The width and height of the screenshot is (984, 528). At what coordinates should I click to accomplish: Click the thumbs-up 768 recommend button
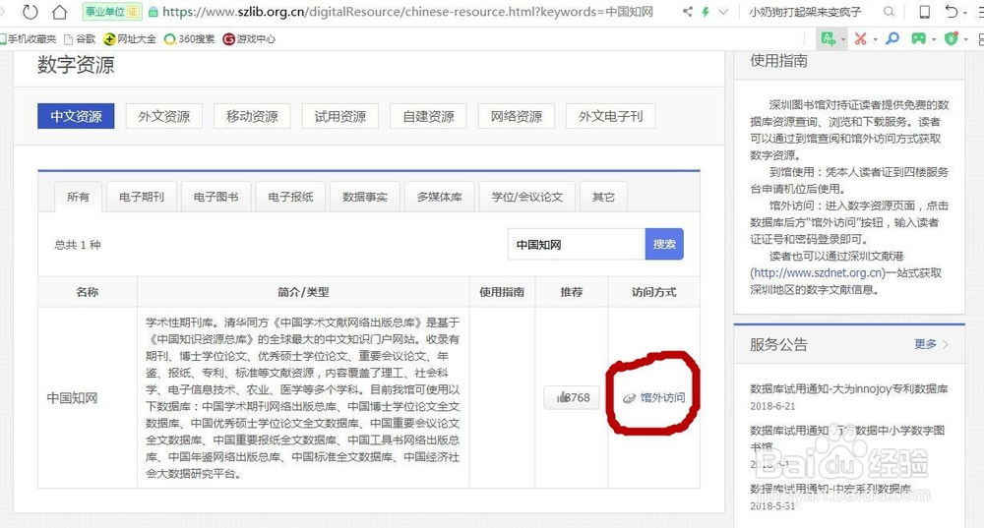point(572,397)
